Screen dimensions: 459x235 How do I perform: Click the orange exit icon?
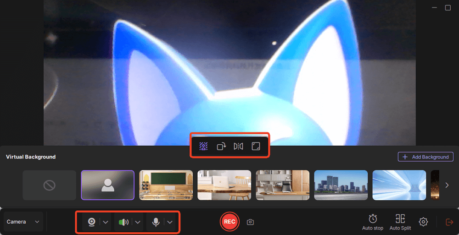[x=449, y=222]
